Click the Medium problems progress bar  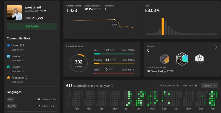pos(114,64)
